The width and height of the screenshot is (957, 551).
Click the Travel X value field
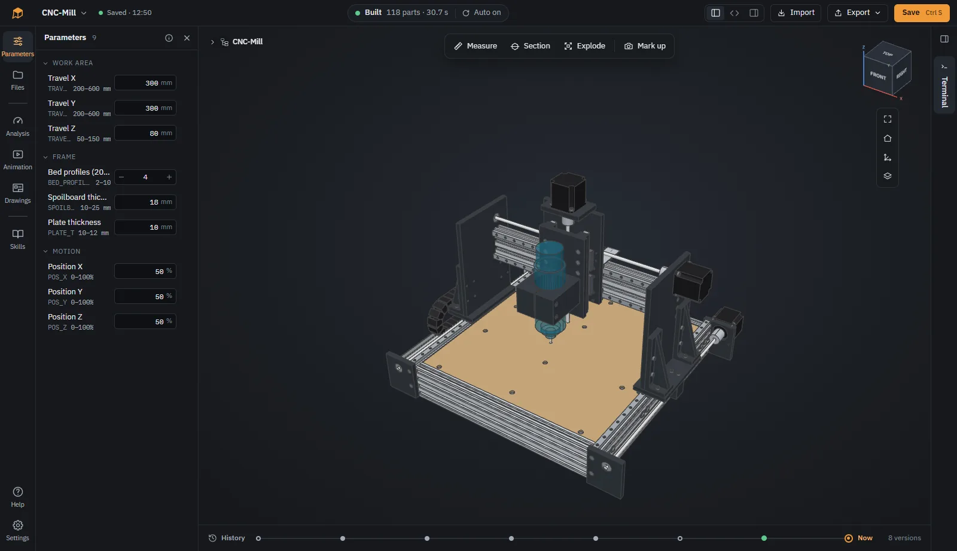pos(145,83)
